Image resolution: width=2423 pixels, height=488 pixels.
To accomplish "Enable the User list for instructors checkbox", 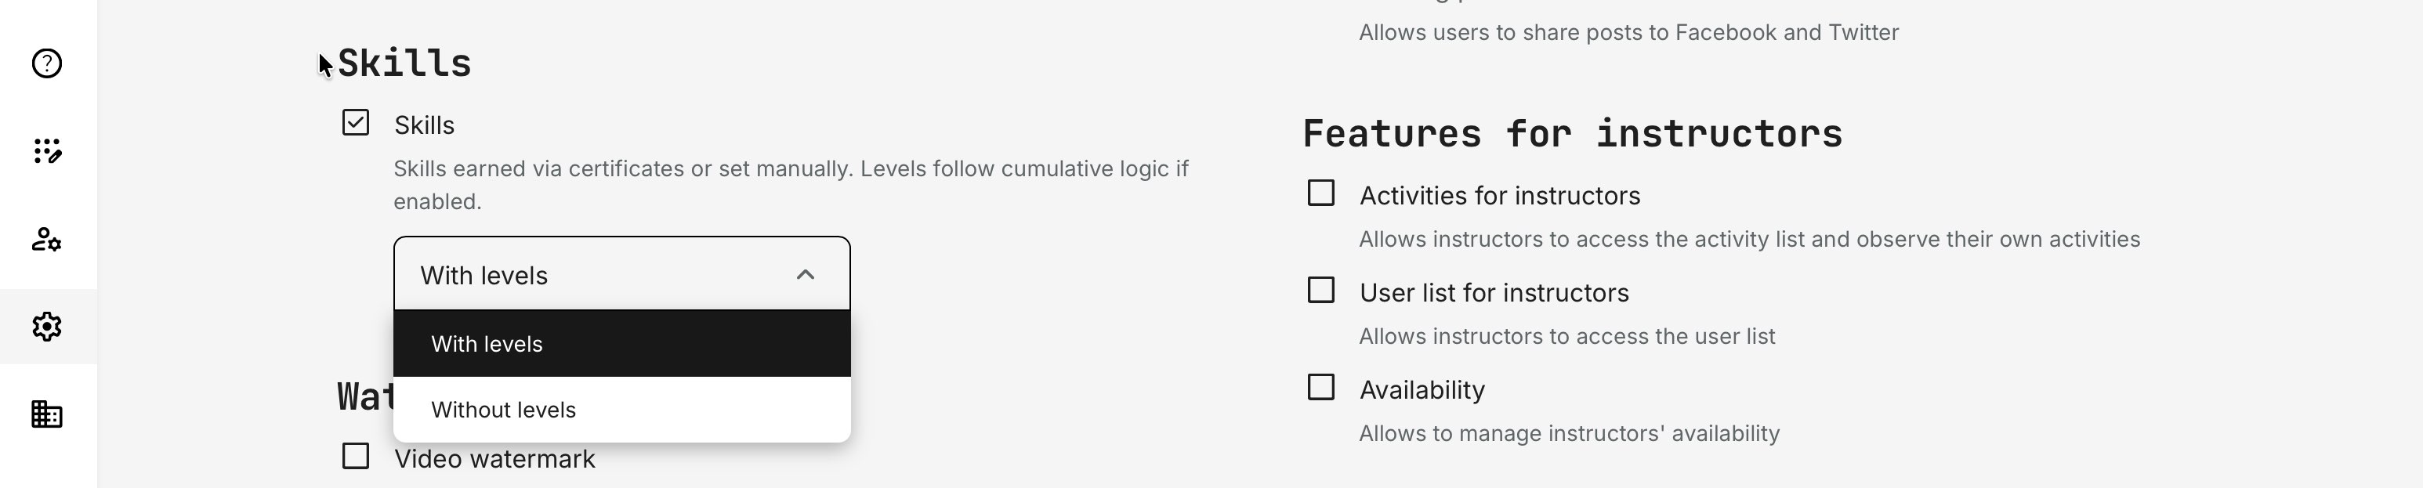I will point(1320,291).
